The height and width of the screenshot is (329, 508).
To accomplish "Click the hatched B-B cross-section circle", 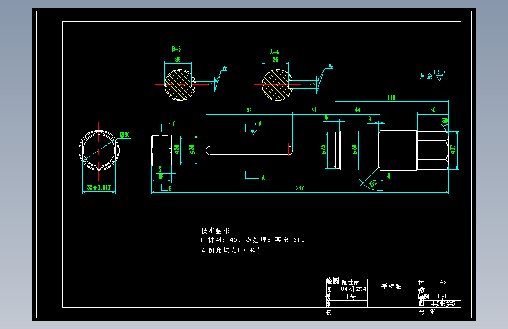I will pyautogui.click(x=179, y=84).
